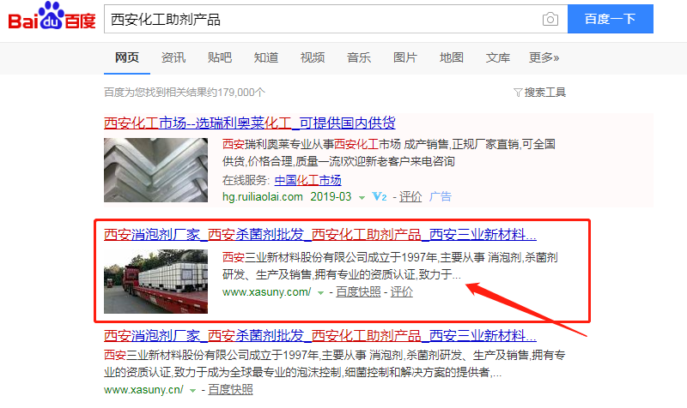Expand dropdown arrow after www.xasuny.com/
Viewport: 687px width, 408px height.
pyautogui.click(x=320, y=293)
